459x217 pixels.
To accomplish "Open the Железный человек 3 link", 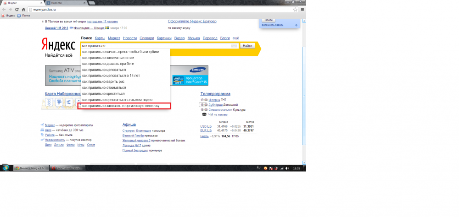I will tap(136, 141).
